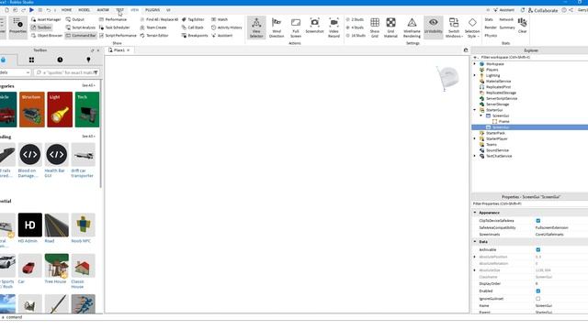
Task: Open the Task Scheduler
Action: point(114,27)
